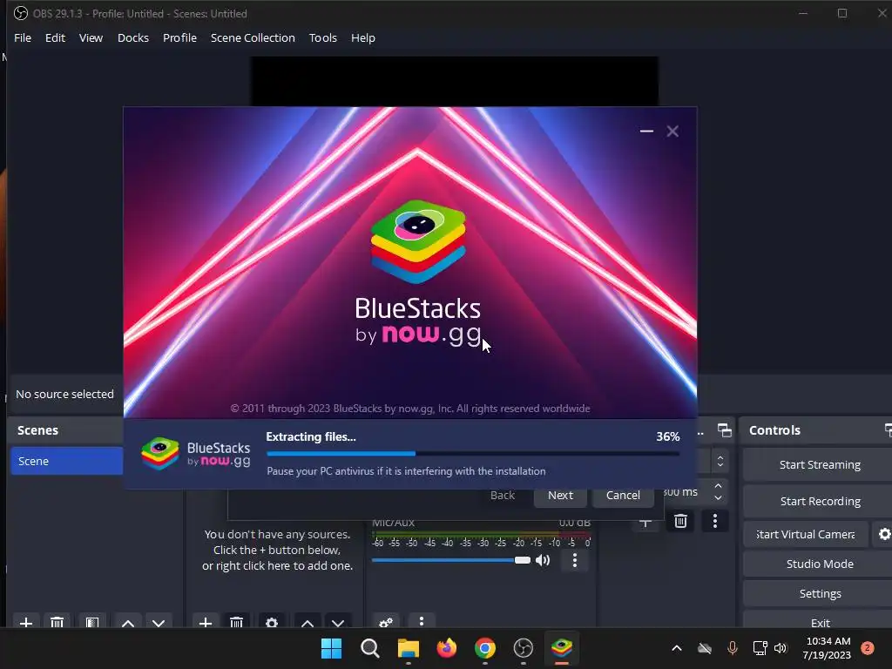Open the transition type combo box arrows
The image size is (892, 669).
coord(720,461)
